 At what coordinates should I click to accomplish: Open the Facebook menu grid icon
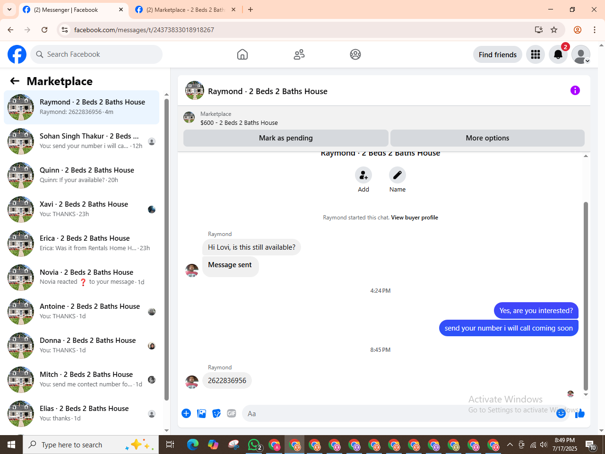point(536,54)
